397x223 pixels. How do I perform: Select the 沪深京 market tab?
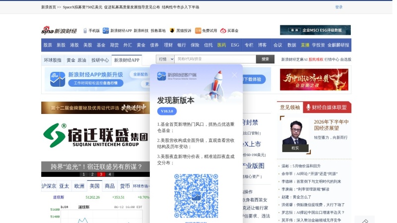pos(49,186)
